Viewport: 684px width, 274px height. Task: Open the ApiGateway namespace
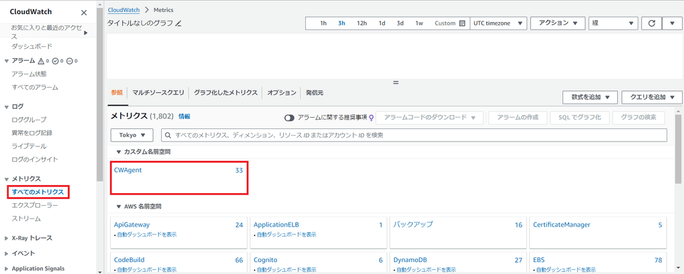132,225
